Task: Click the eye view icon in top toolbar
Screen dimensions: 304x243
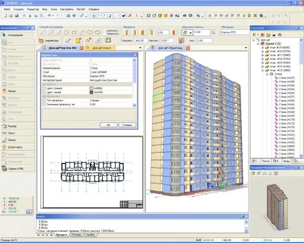Action: [x=184, y=16]
